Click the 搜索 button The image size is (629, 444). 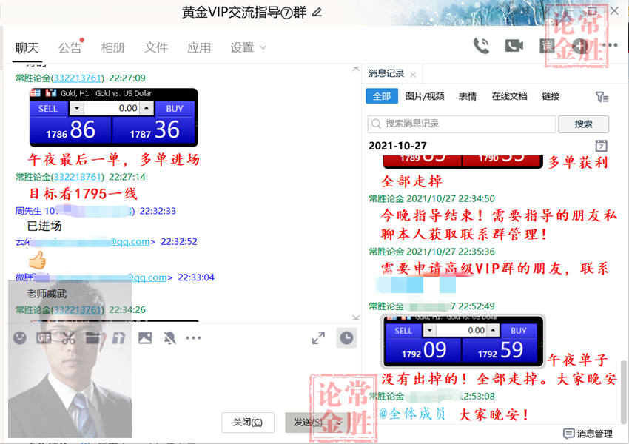583,124
